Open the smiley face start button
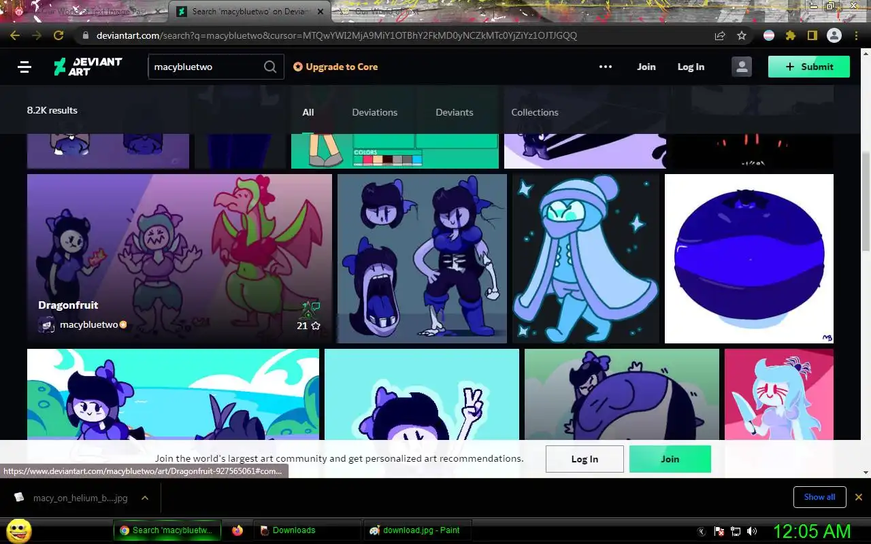The width and height of the screenshot is (871, 544). [18, 530]
